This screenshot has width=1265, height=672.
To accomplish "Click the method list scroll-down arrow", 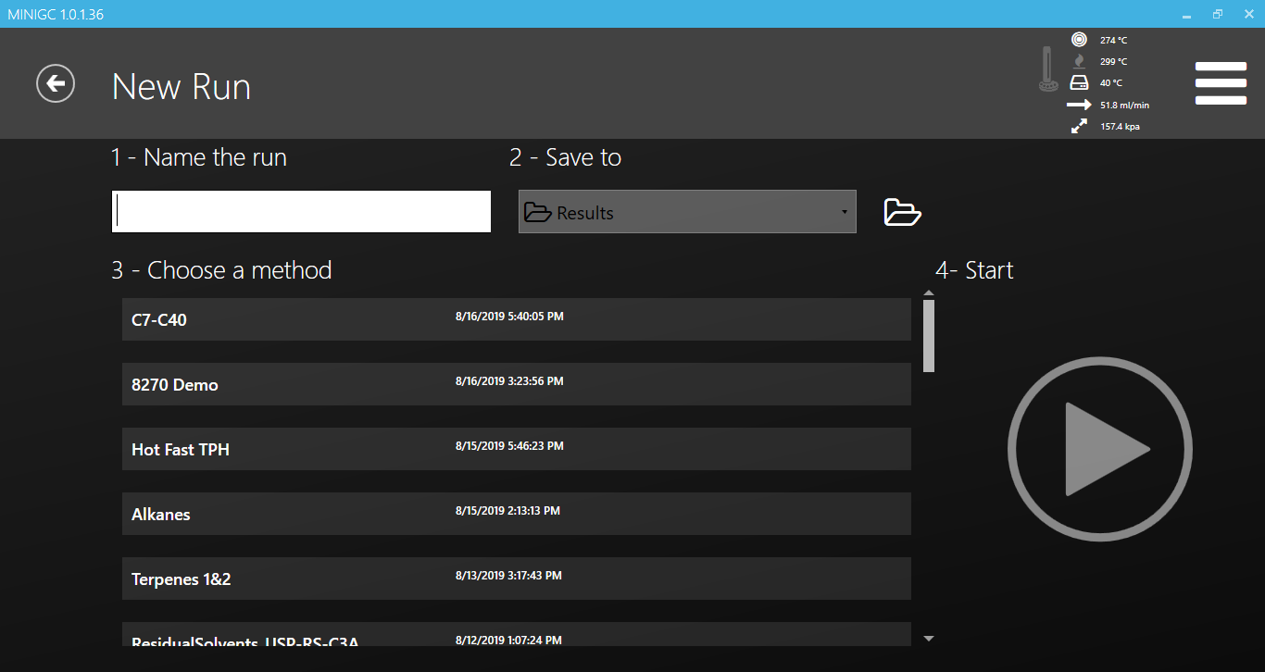I will [929, 639].
